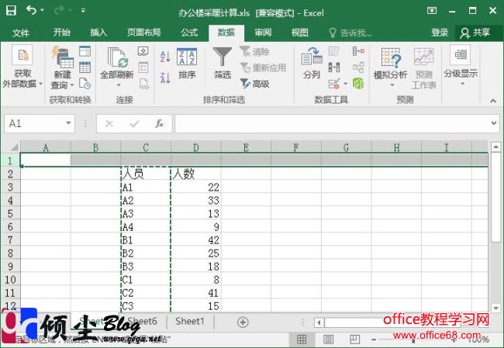Sort ascending A to Z
Image resolution: width=504 pixels, height=348 pixels.
[165, 57]
